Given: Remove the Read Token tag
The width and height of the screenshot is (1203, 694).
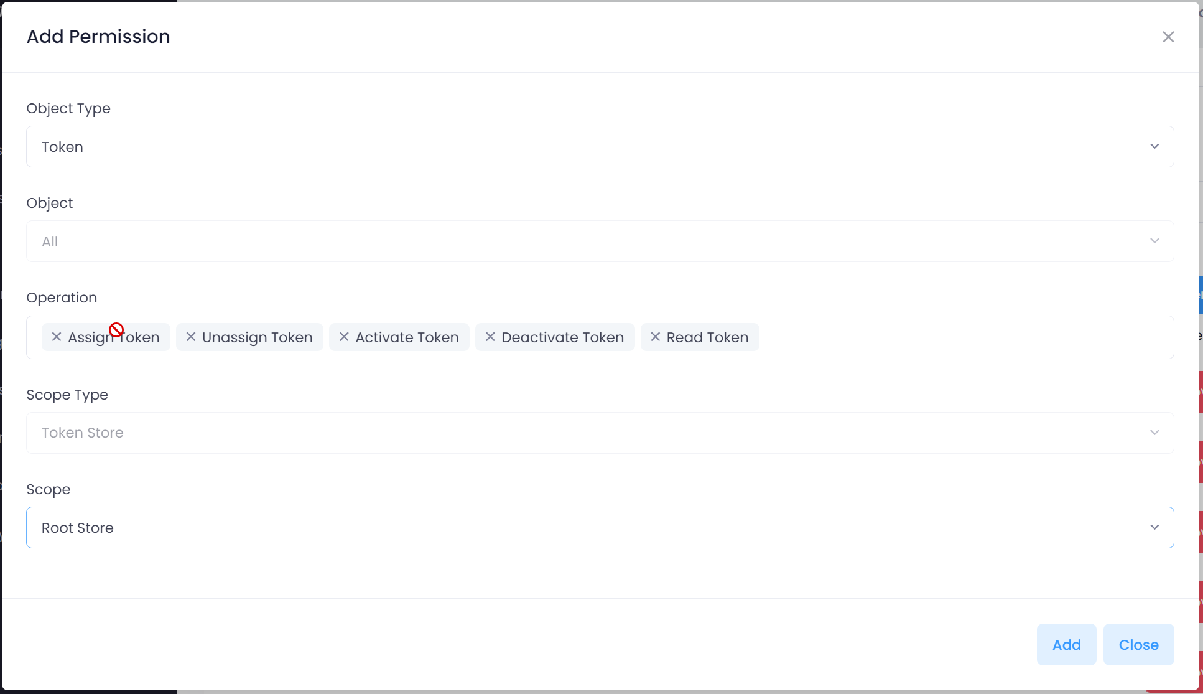Looking at the screenshot, I should (655, 337).
